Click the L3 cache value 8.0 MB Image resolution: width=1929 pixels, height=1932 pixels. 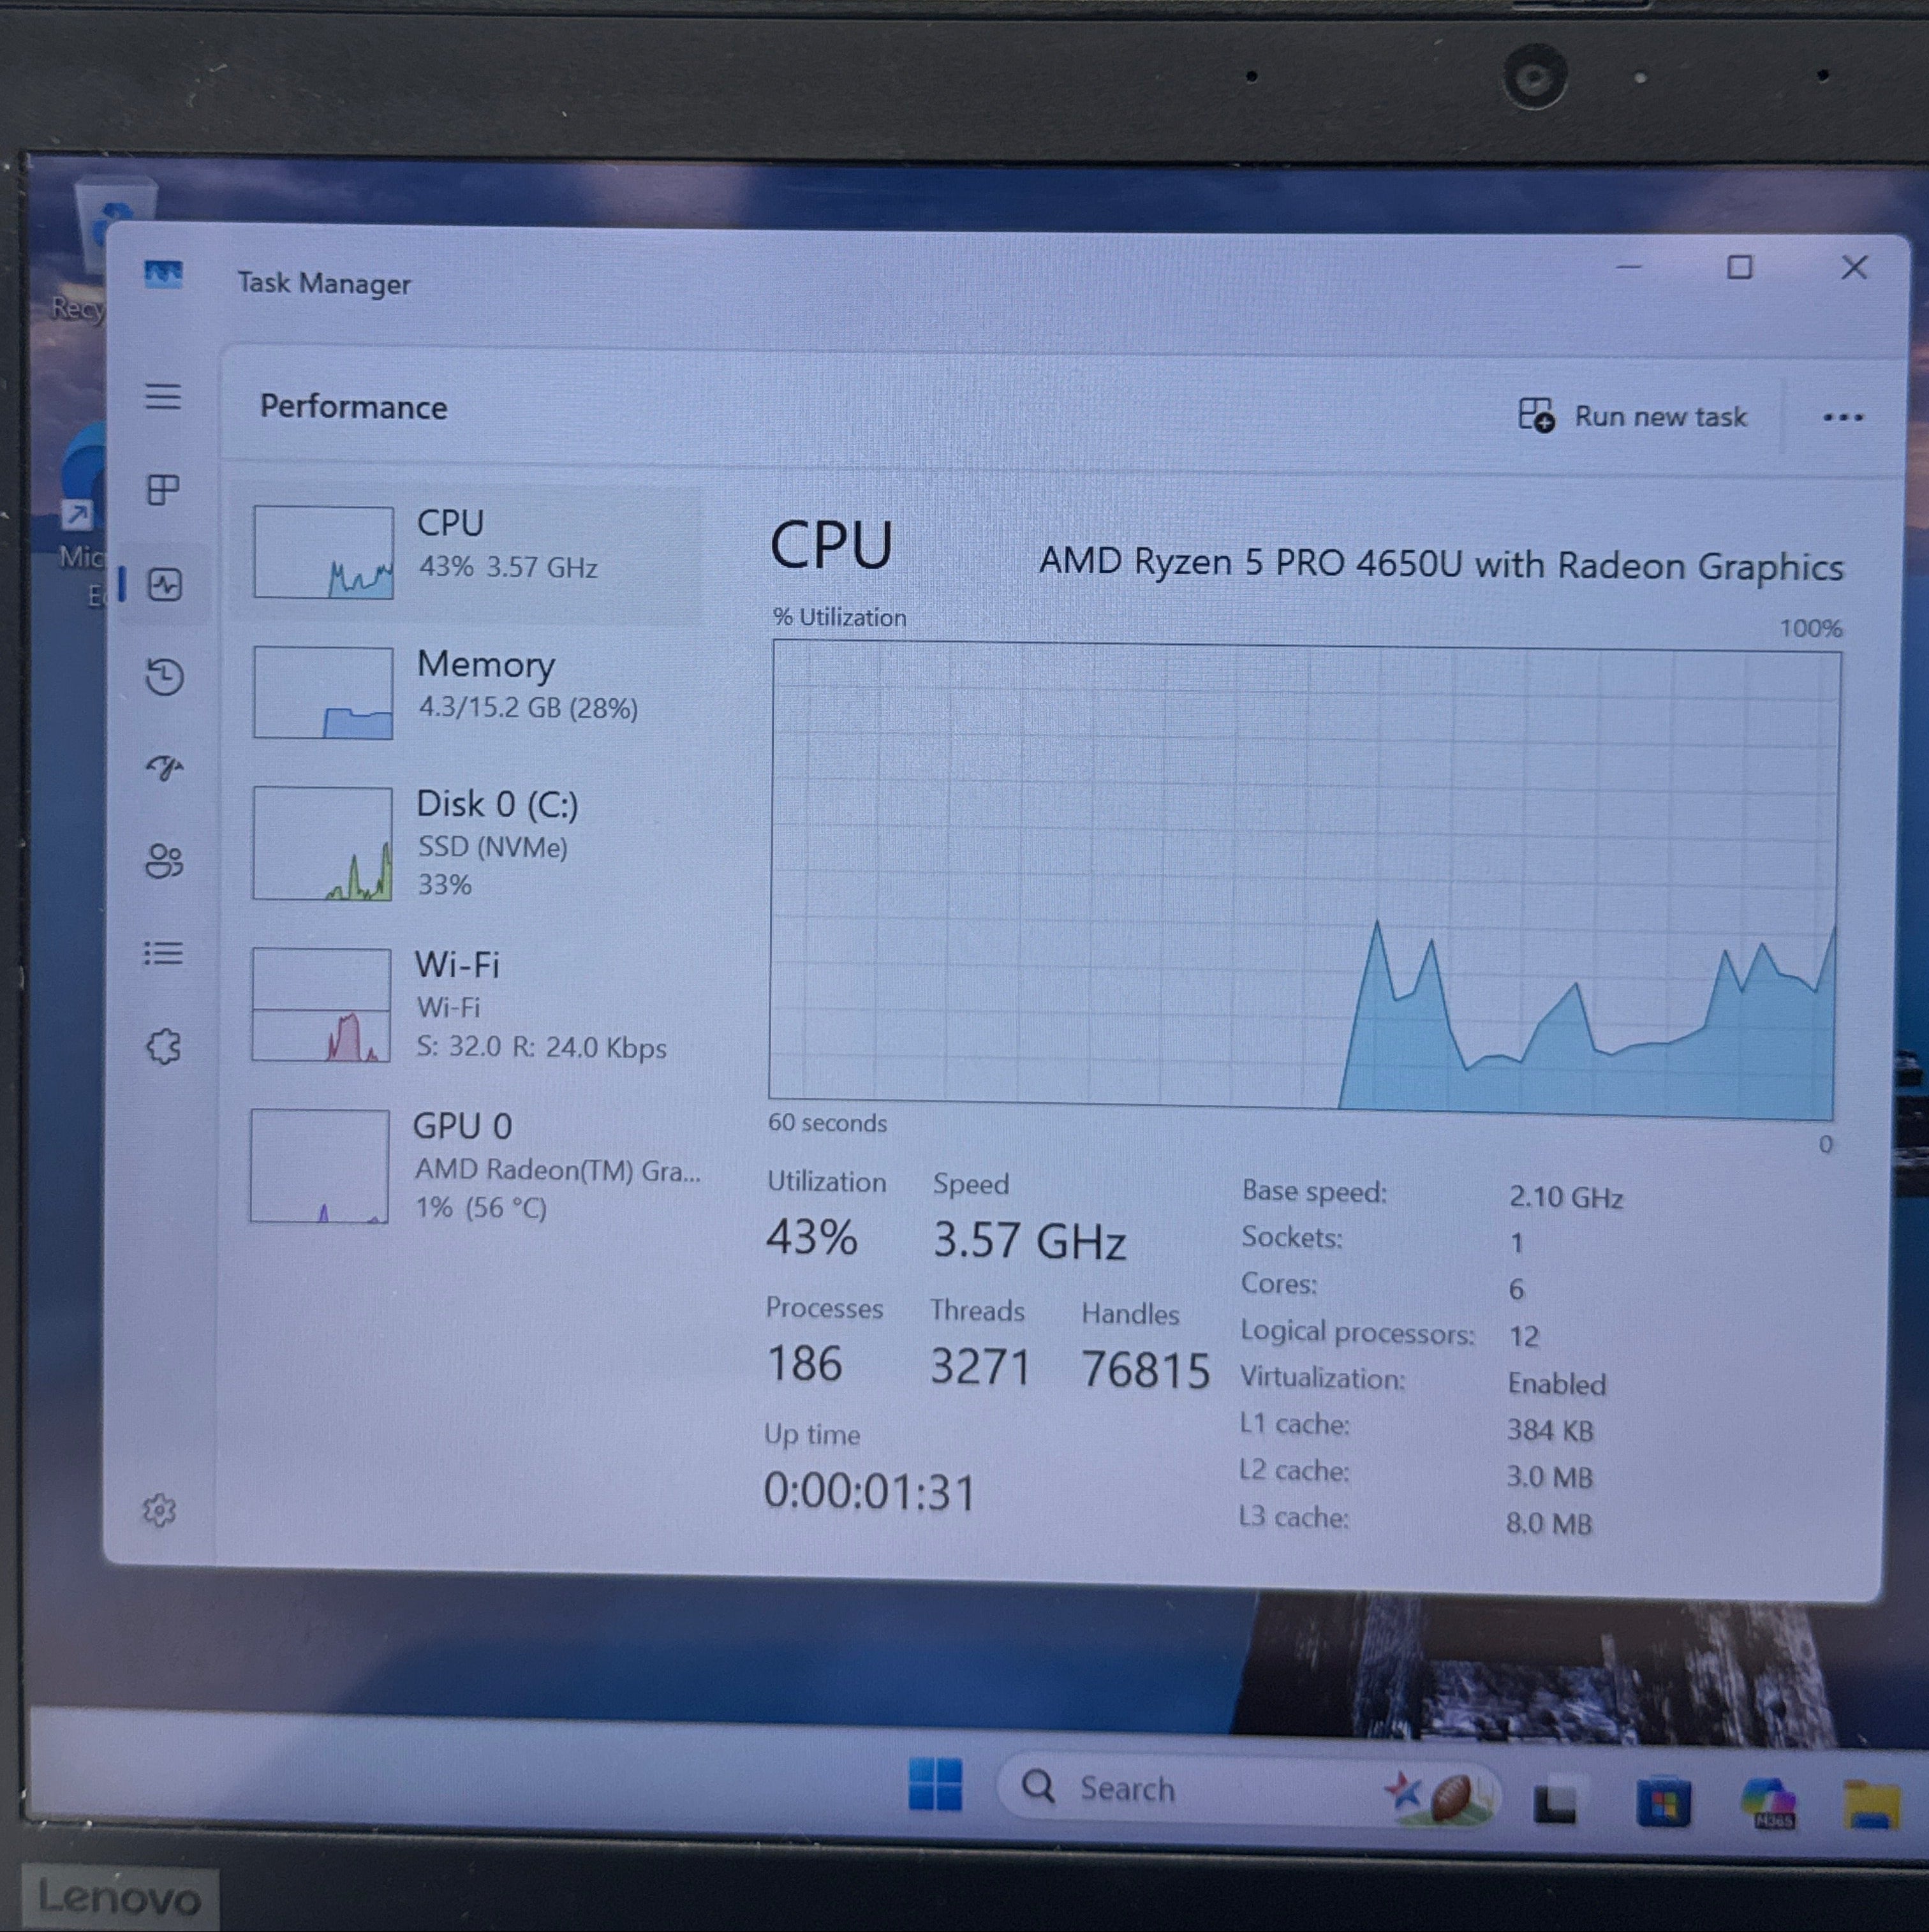[1549, 1524]
